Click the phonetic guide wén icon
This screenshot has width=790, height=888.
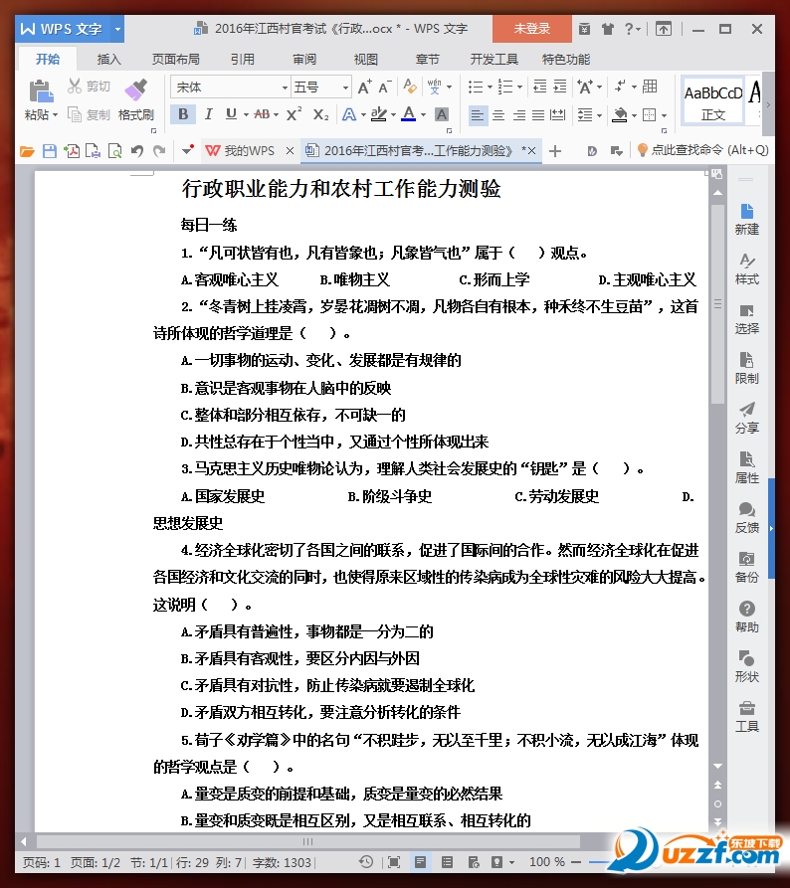click(434, 87)
